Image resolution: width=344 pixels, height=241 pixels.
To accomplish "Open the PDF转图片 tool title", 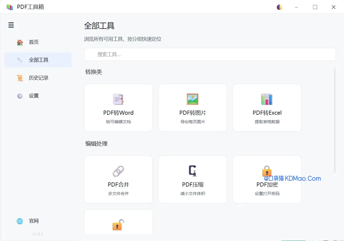I will [193, 113].
